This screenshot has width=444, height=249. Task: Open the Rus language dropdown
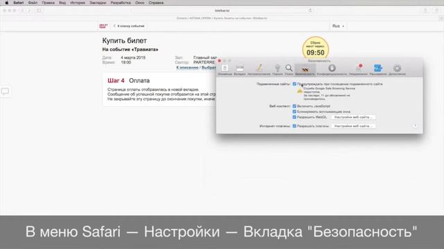tap(339, 26)
